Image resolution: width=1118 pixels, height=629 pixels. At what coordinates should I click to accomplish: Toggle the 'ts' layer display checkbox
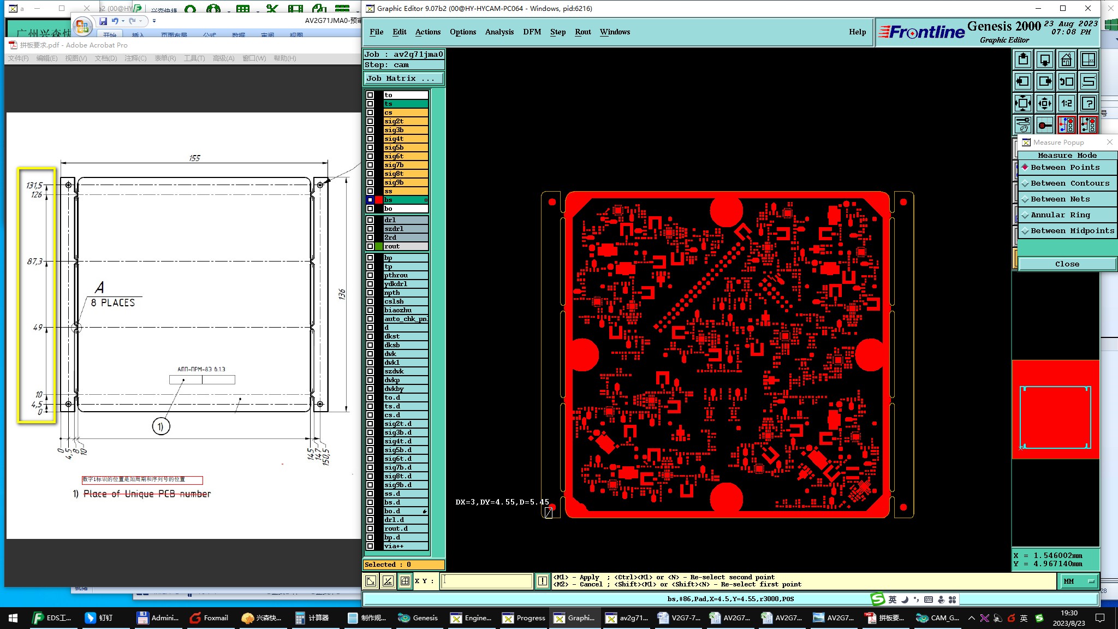370,104
